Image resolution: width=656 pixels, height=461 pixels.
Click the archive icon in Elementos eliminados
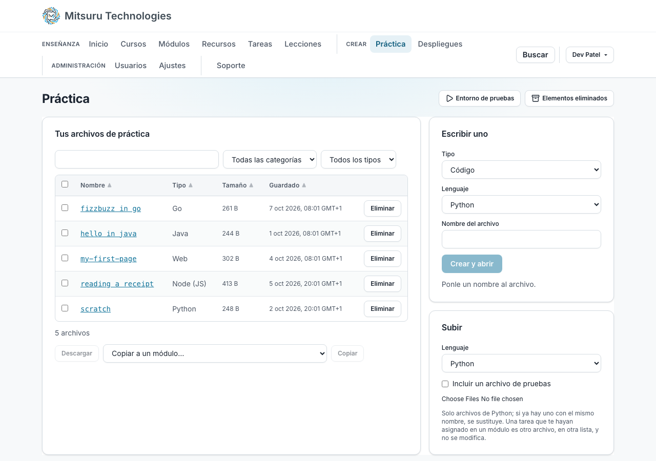(x=536, y=98)
